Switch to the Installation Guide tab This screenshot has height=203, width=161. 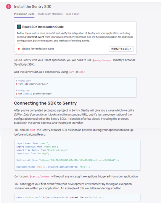tap(24, 14)
